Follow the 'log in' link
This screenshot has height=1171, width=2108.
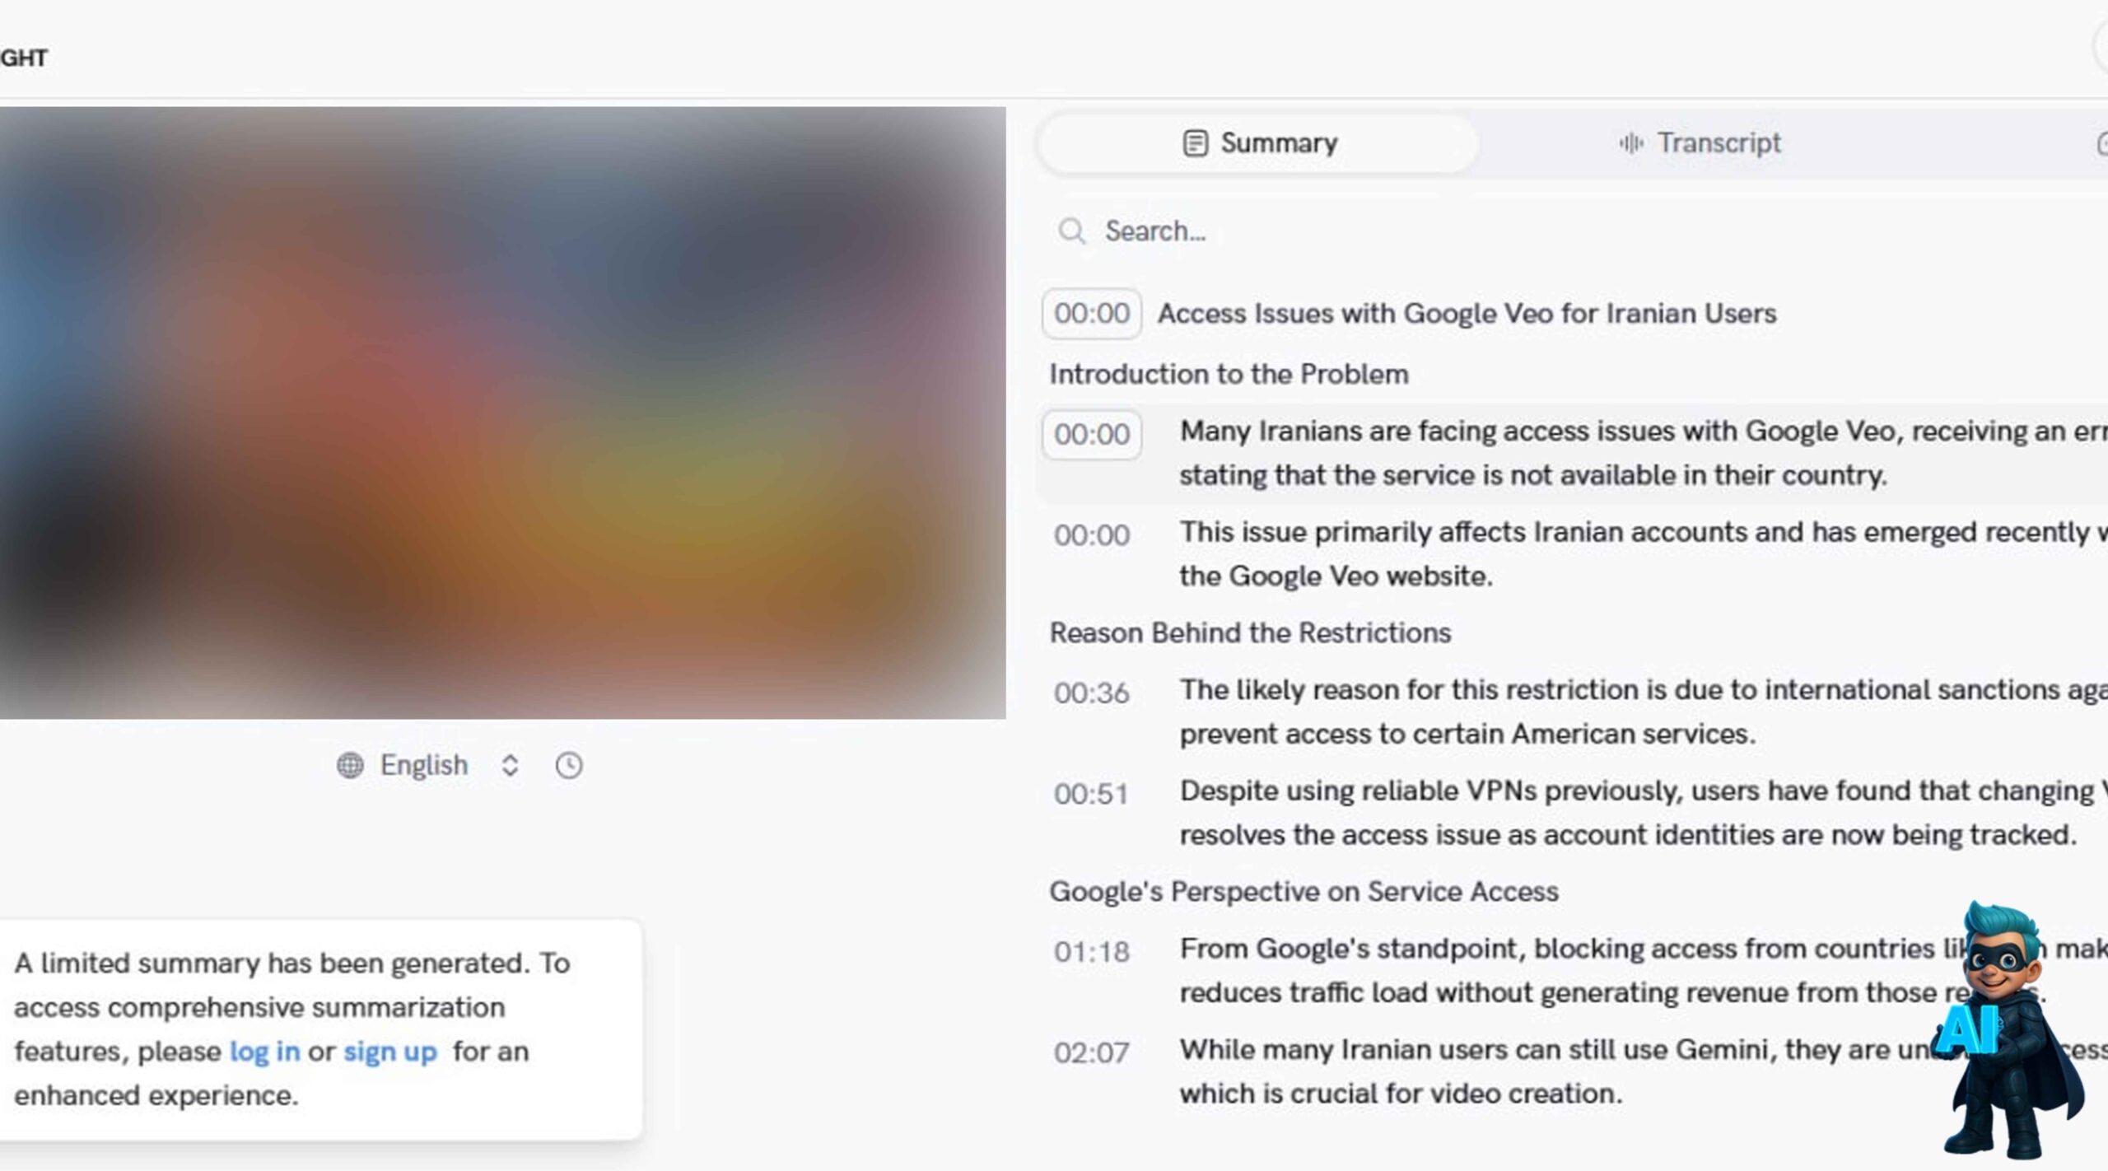click(x=264, y=1052)
